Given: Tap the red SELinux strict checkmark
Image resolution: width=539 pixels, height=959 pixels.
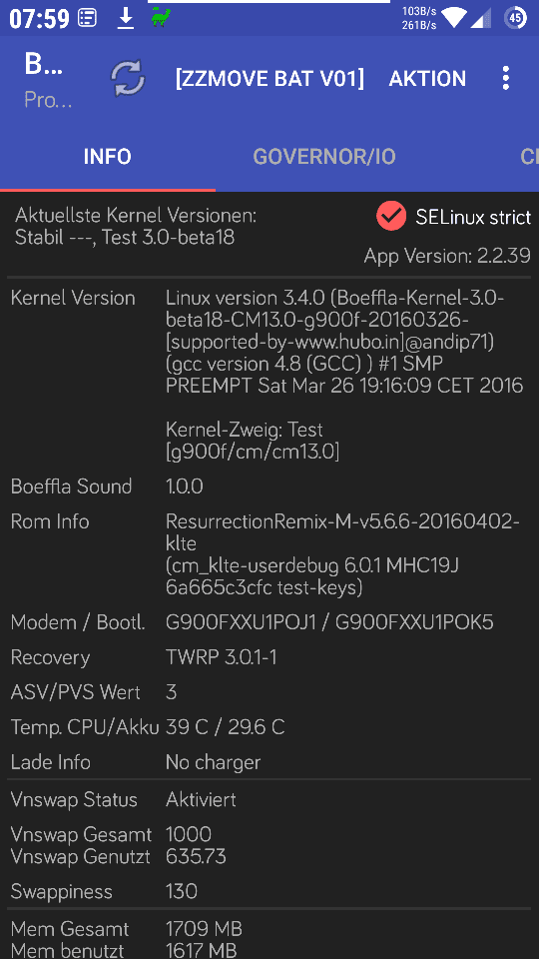Looking at the screenshot, I should 391,216.
